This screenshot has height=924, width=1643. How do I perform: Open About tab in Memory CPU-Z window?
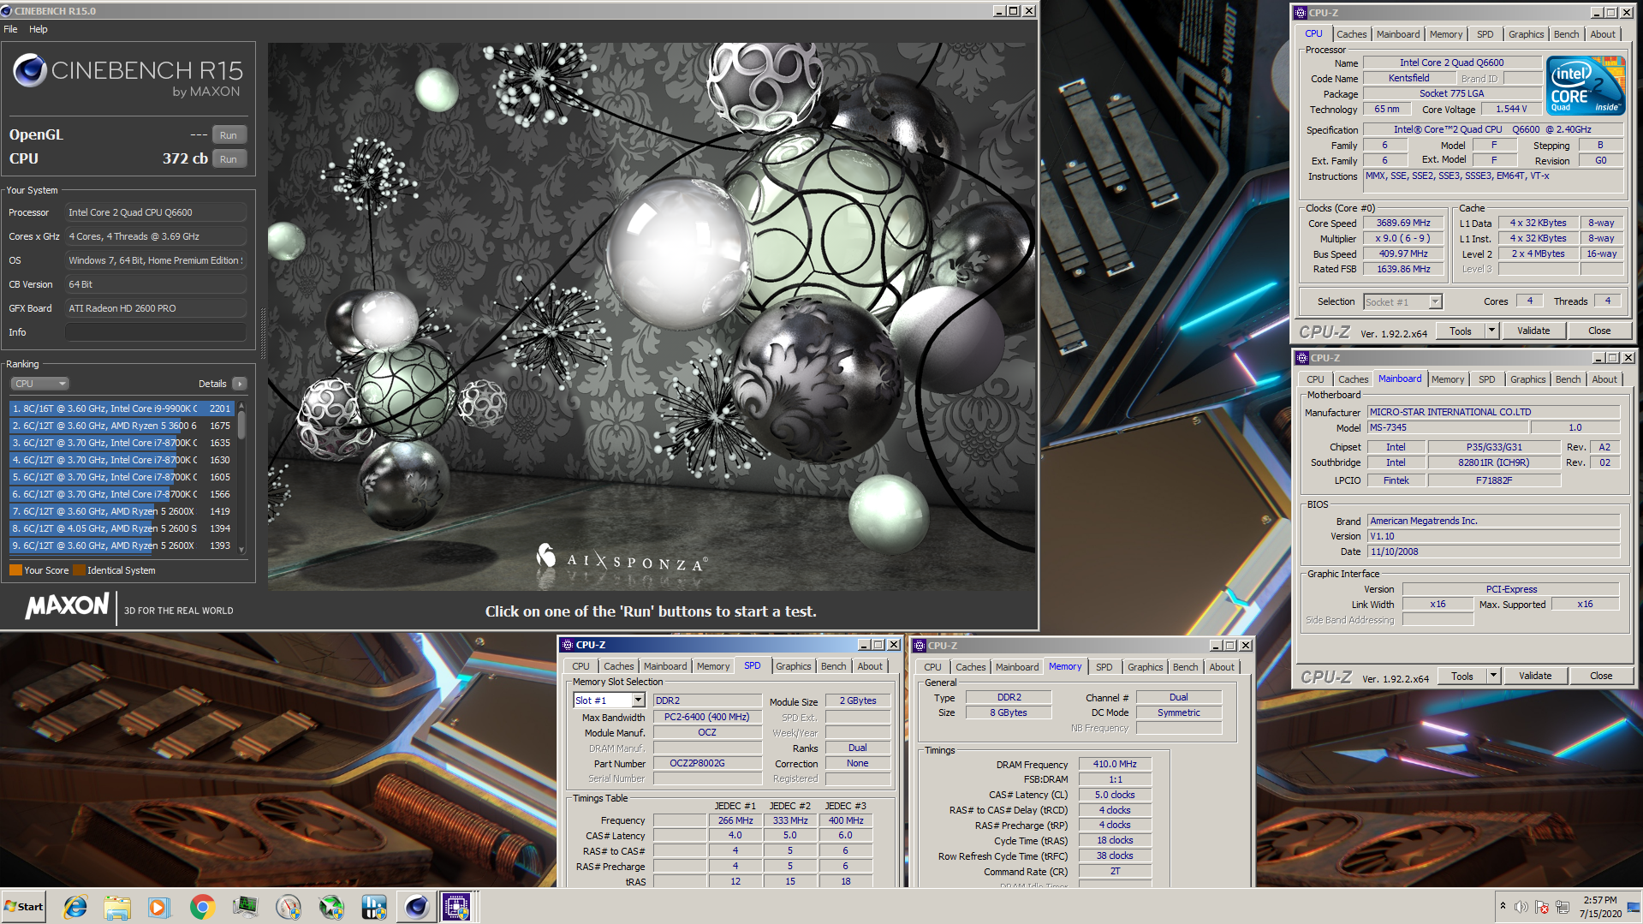[x=1222, y=667]
